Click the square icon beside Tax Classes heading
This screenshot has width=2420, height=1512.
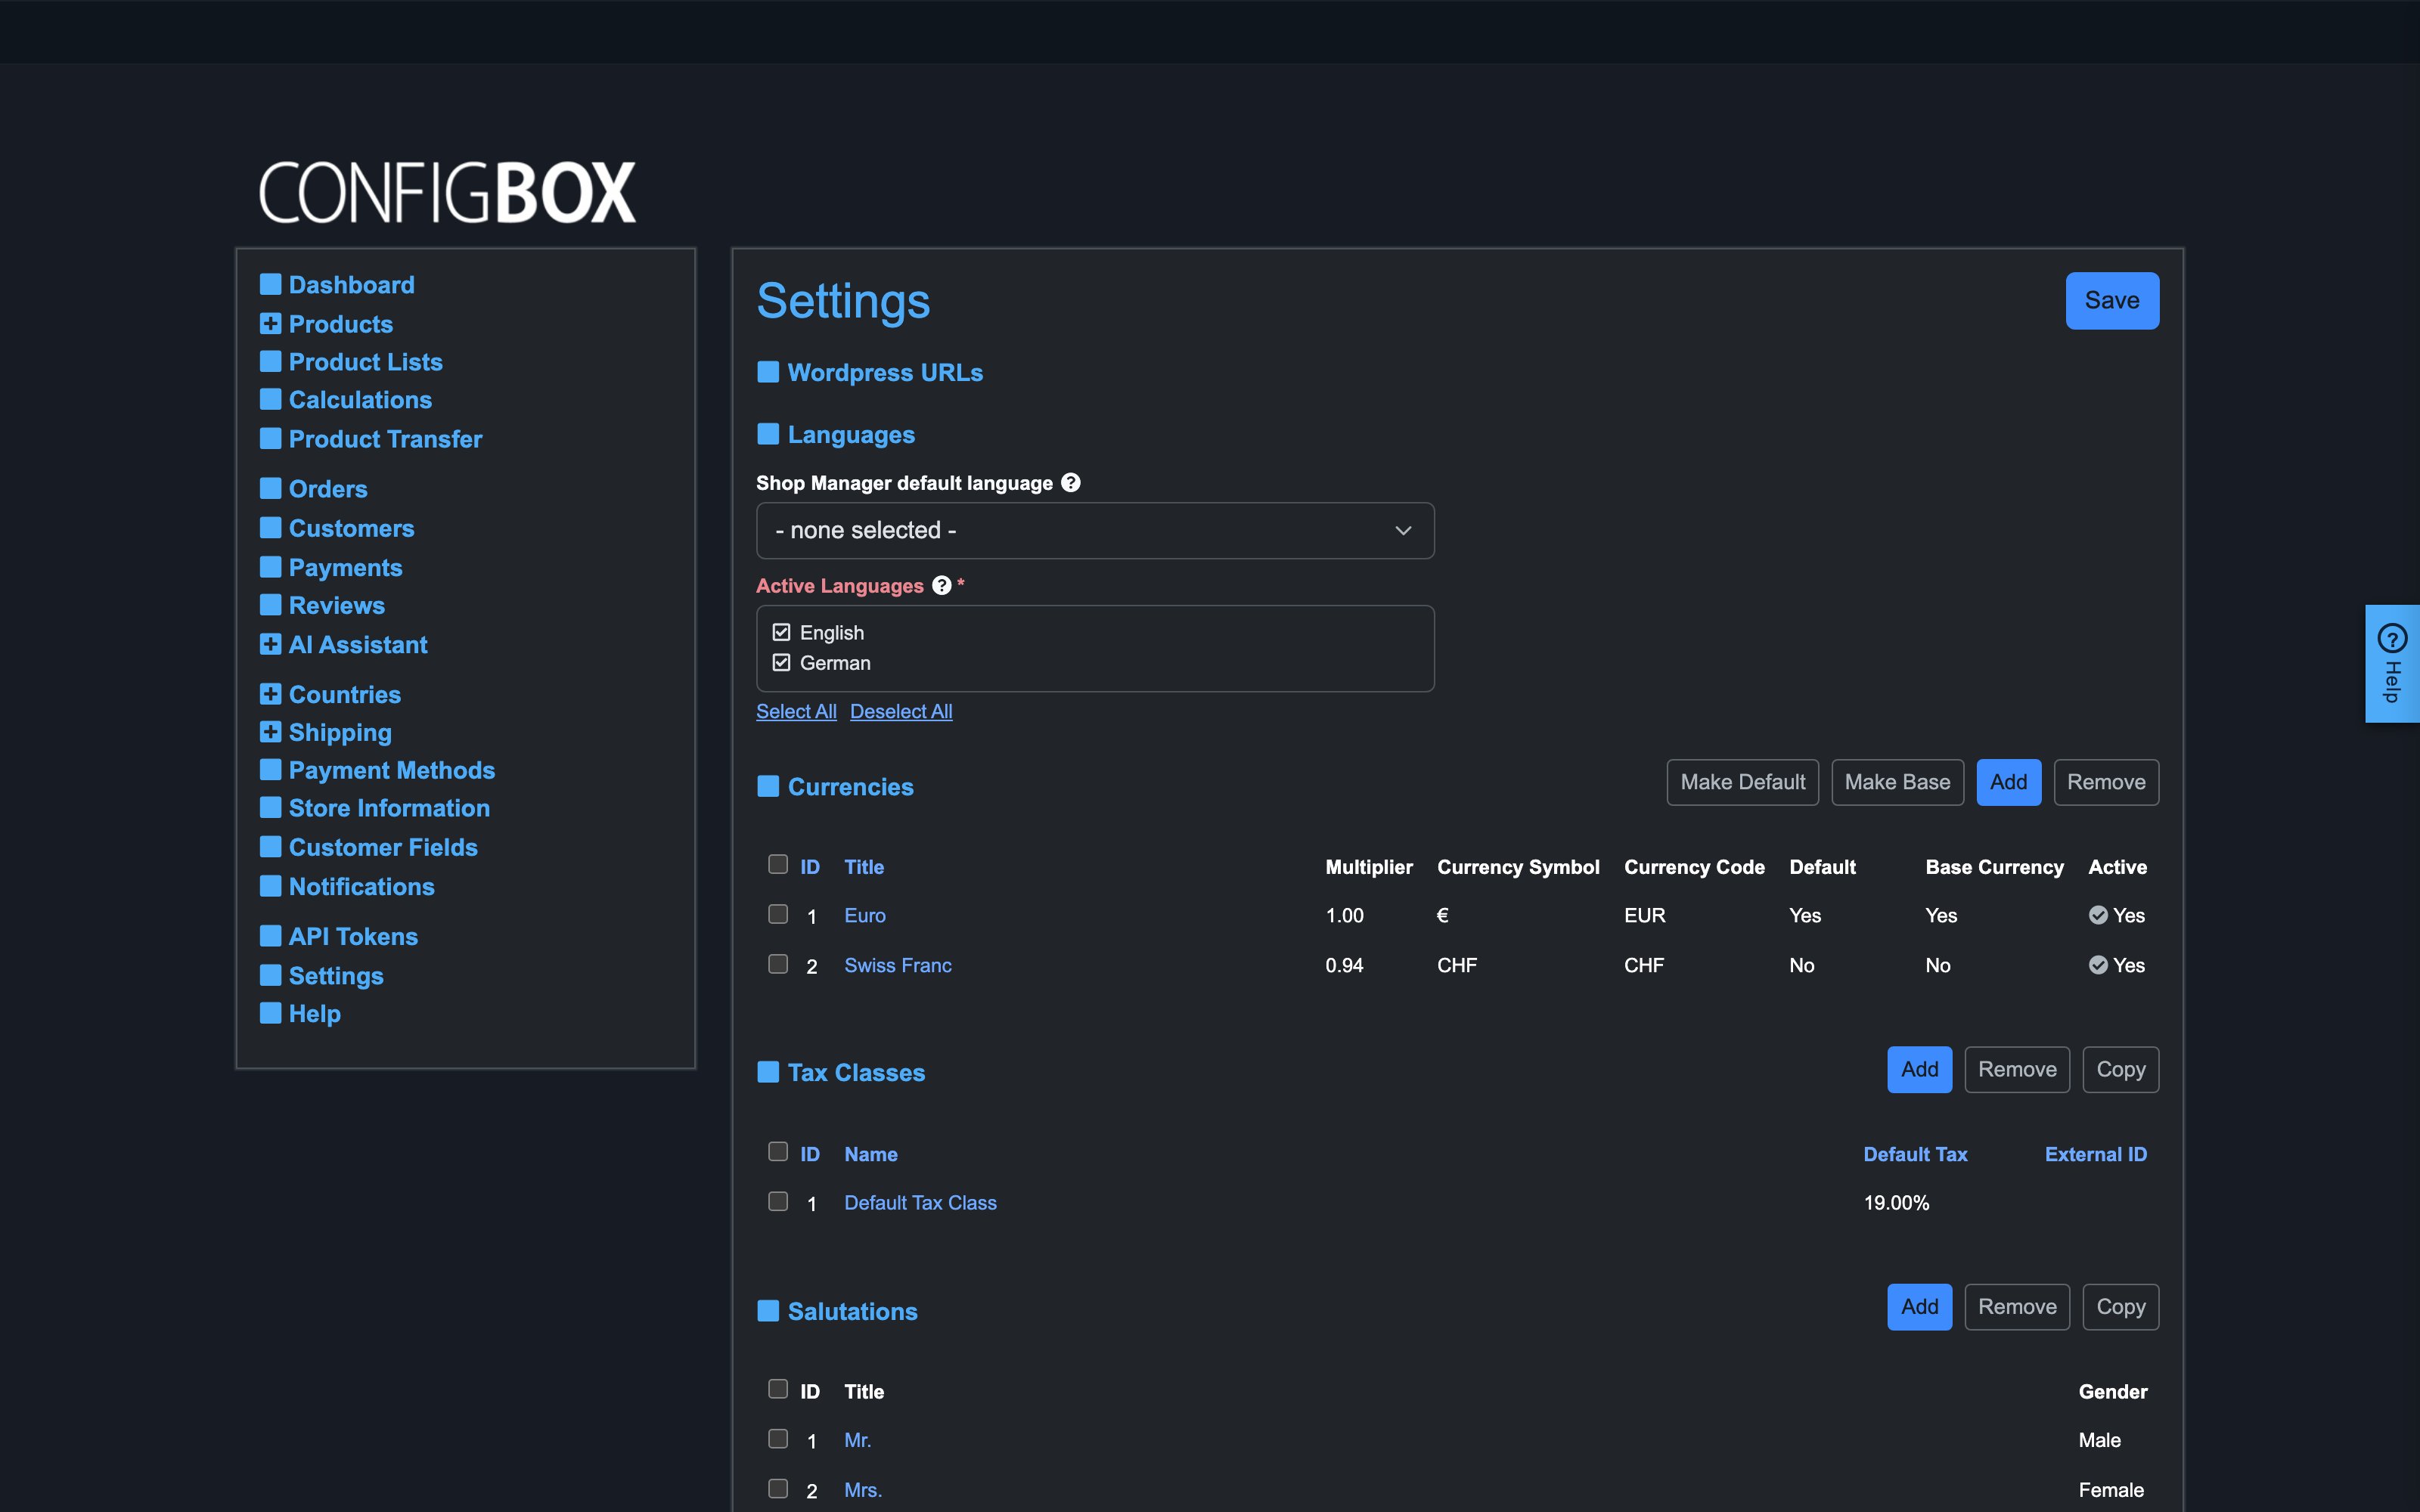768,1072
